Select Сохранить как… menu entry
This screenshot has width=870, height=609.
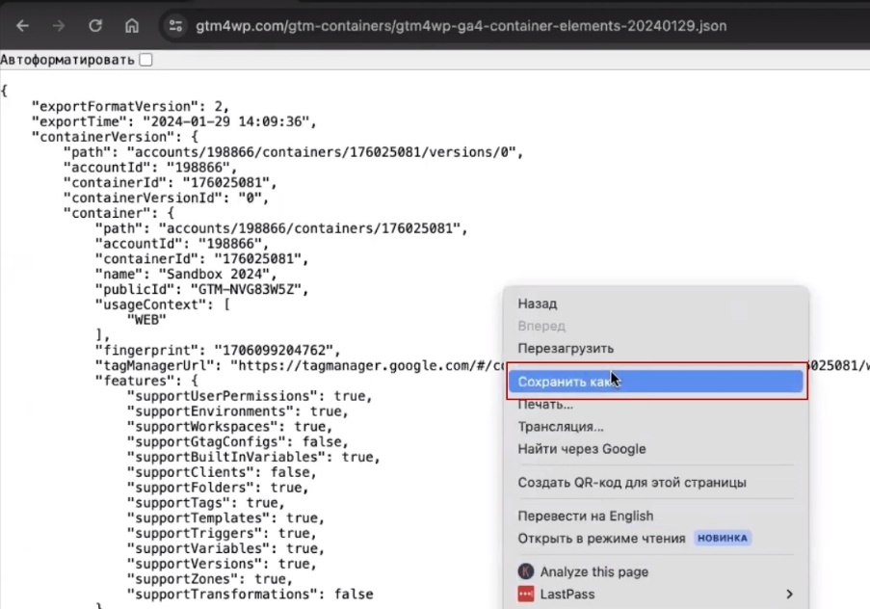tap(564, 382)
